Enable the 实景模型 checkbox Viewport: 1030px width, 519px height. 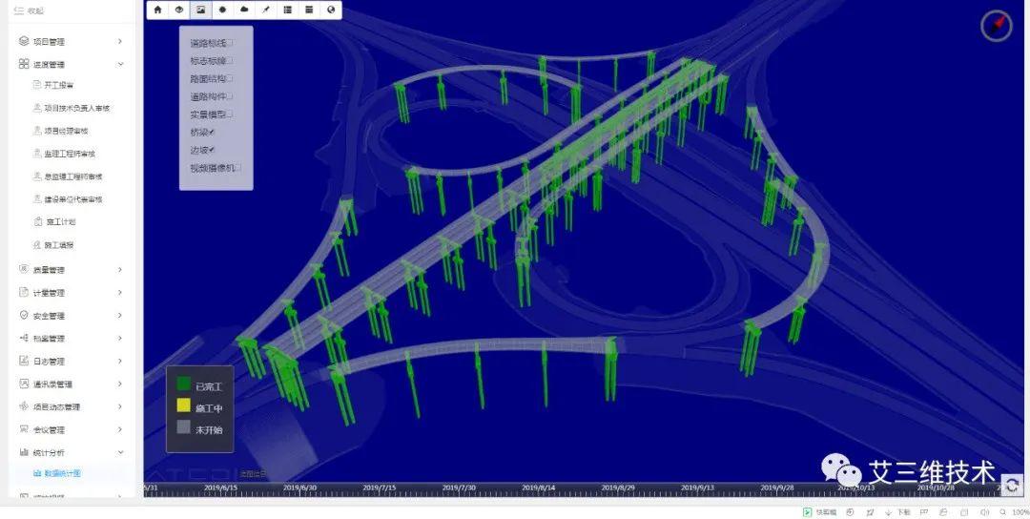[230, 114]
